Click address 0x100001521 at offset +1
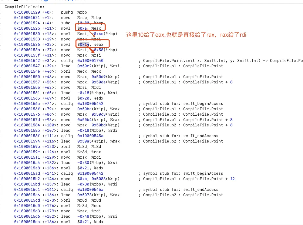This screenshot has height=225, width=303. 27,18
